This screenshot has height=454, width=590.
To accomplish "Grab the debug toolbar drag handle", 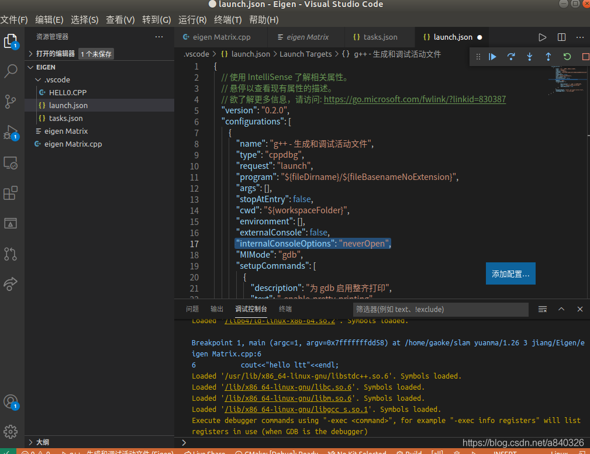I will click(478, 57).
